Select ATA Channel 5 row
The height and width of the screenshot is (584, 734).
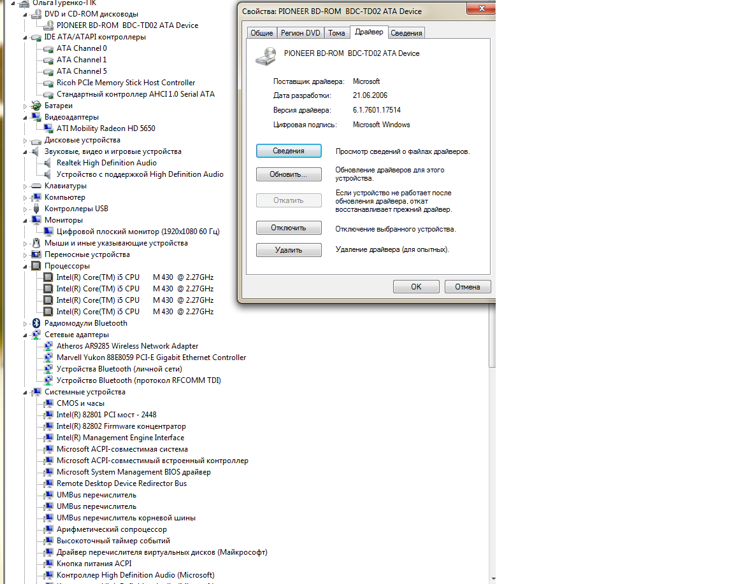pos(82,71)
